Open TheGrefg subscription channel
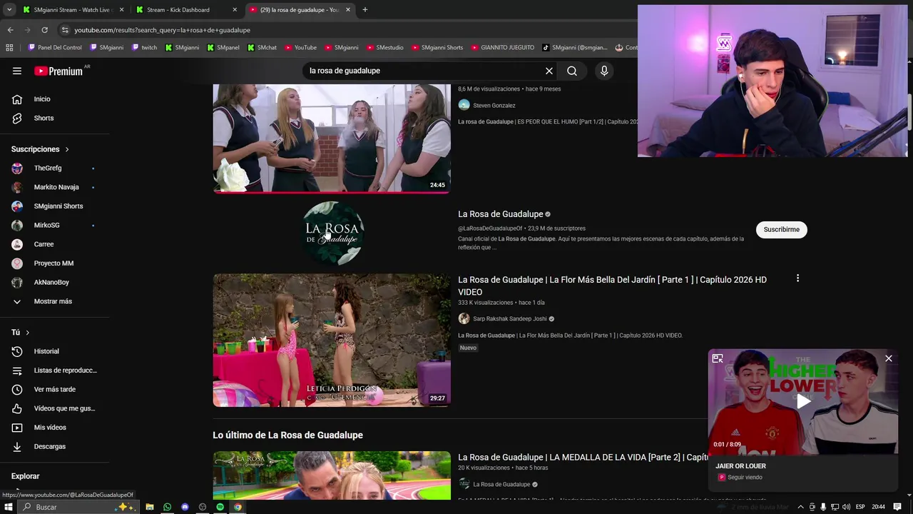 (x=54, y=168)
